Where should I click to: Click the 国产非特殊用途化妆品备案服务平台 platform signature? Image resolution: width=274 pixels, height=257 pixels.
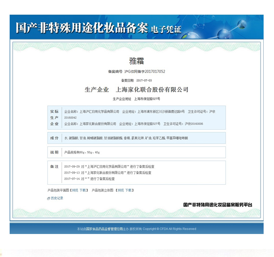pos(218,205)
